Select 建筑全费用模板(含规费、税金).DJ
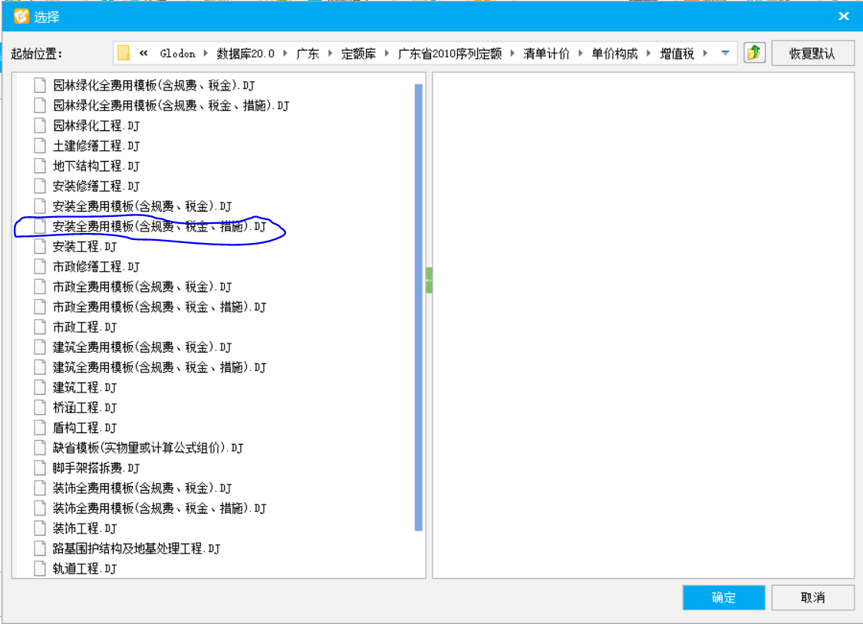Viewport: 863px width, 624px height. tap(142, 347)
